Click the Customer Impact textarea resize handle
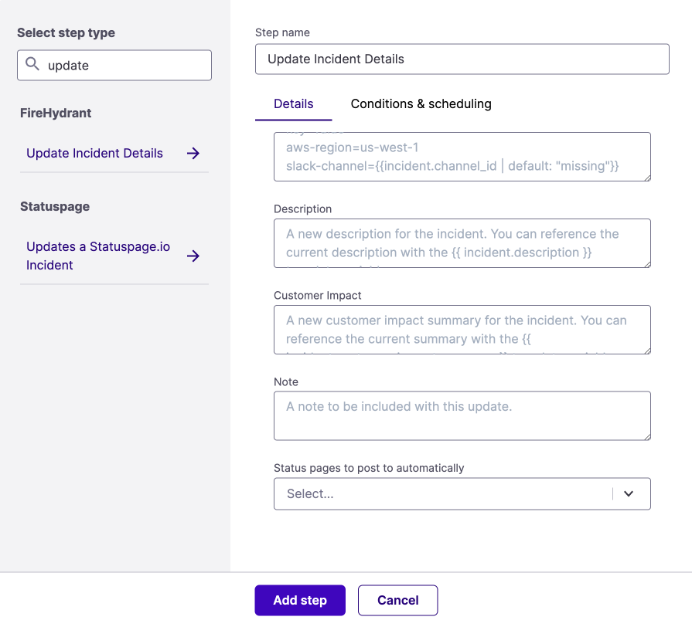 point(647,351)
